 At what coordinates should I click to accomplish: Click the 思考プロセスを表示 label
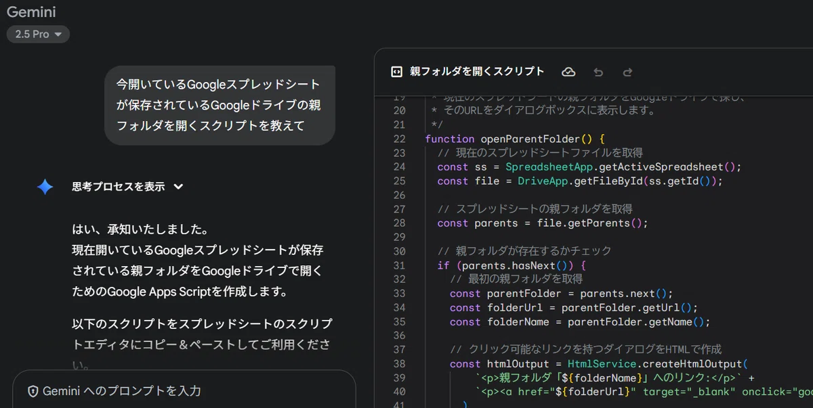click(x=119, y=187)
